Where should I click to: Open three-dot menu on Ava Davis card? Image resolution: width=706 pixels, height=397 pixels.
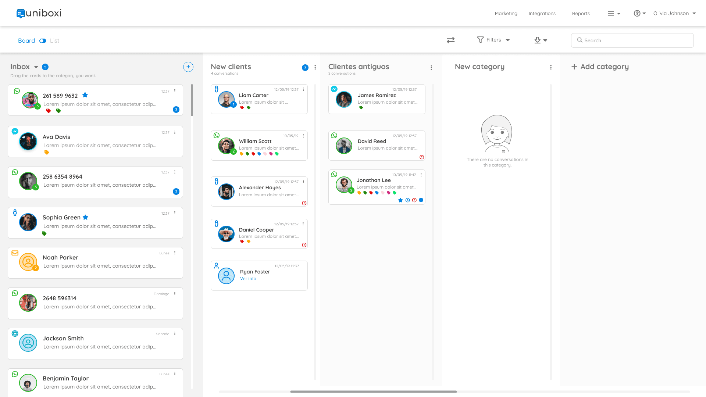point(175,132)
